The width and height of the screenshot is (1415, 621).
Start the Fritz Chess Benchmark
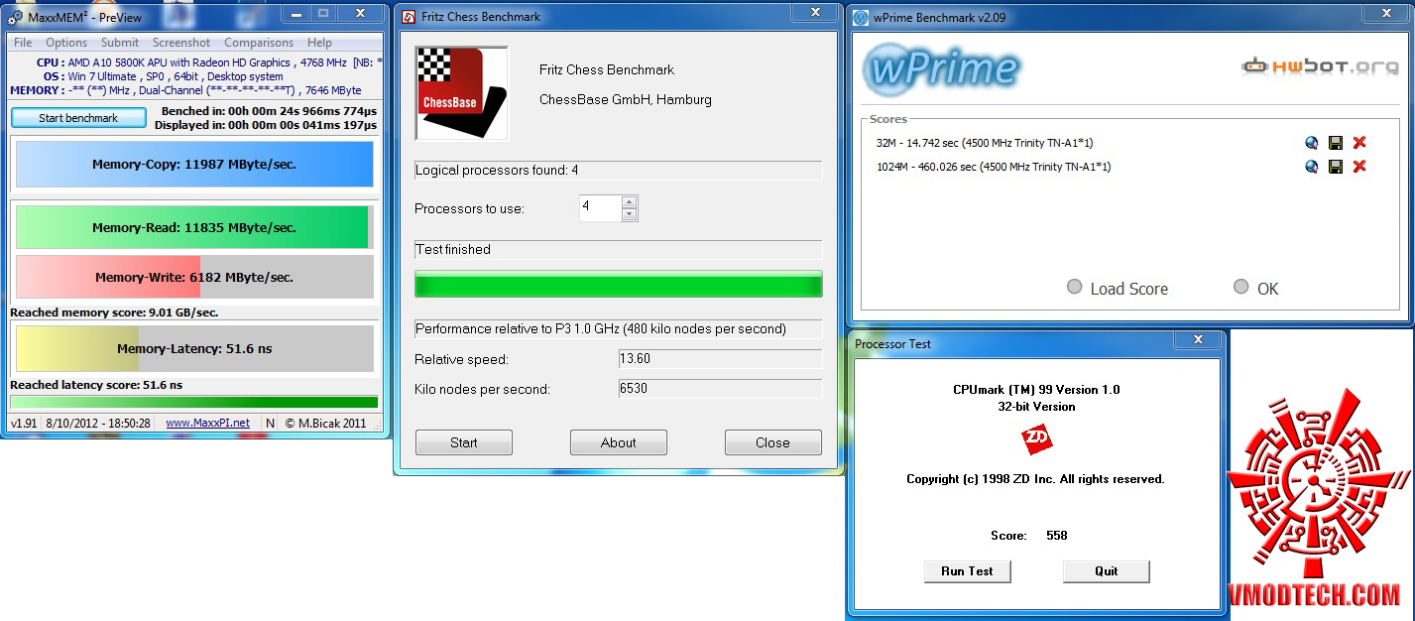464,442
